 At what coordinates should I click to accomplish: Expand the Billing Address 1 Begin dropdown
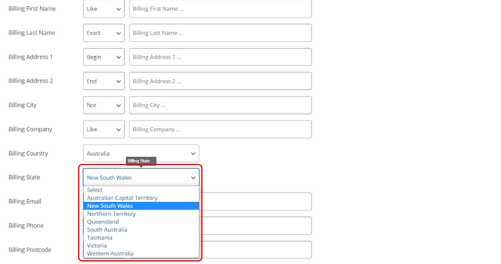(104, 57)
